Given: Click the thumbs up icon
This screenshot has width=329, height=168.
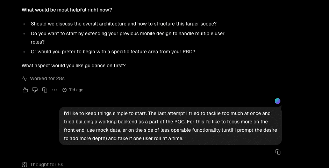Looking at the screenshot, I should (25, 90).
